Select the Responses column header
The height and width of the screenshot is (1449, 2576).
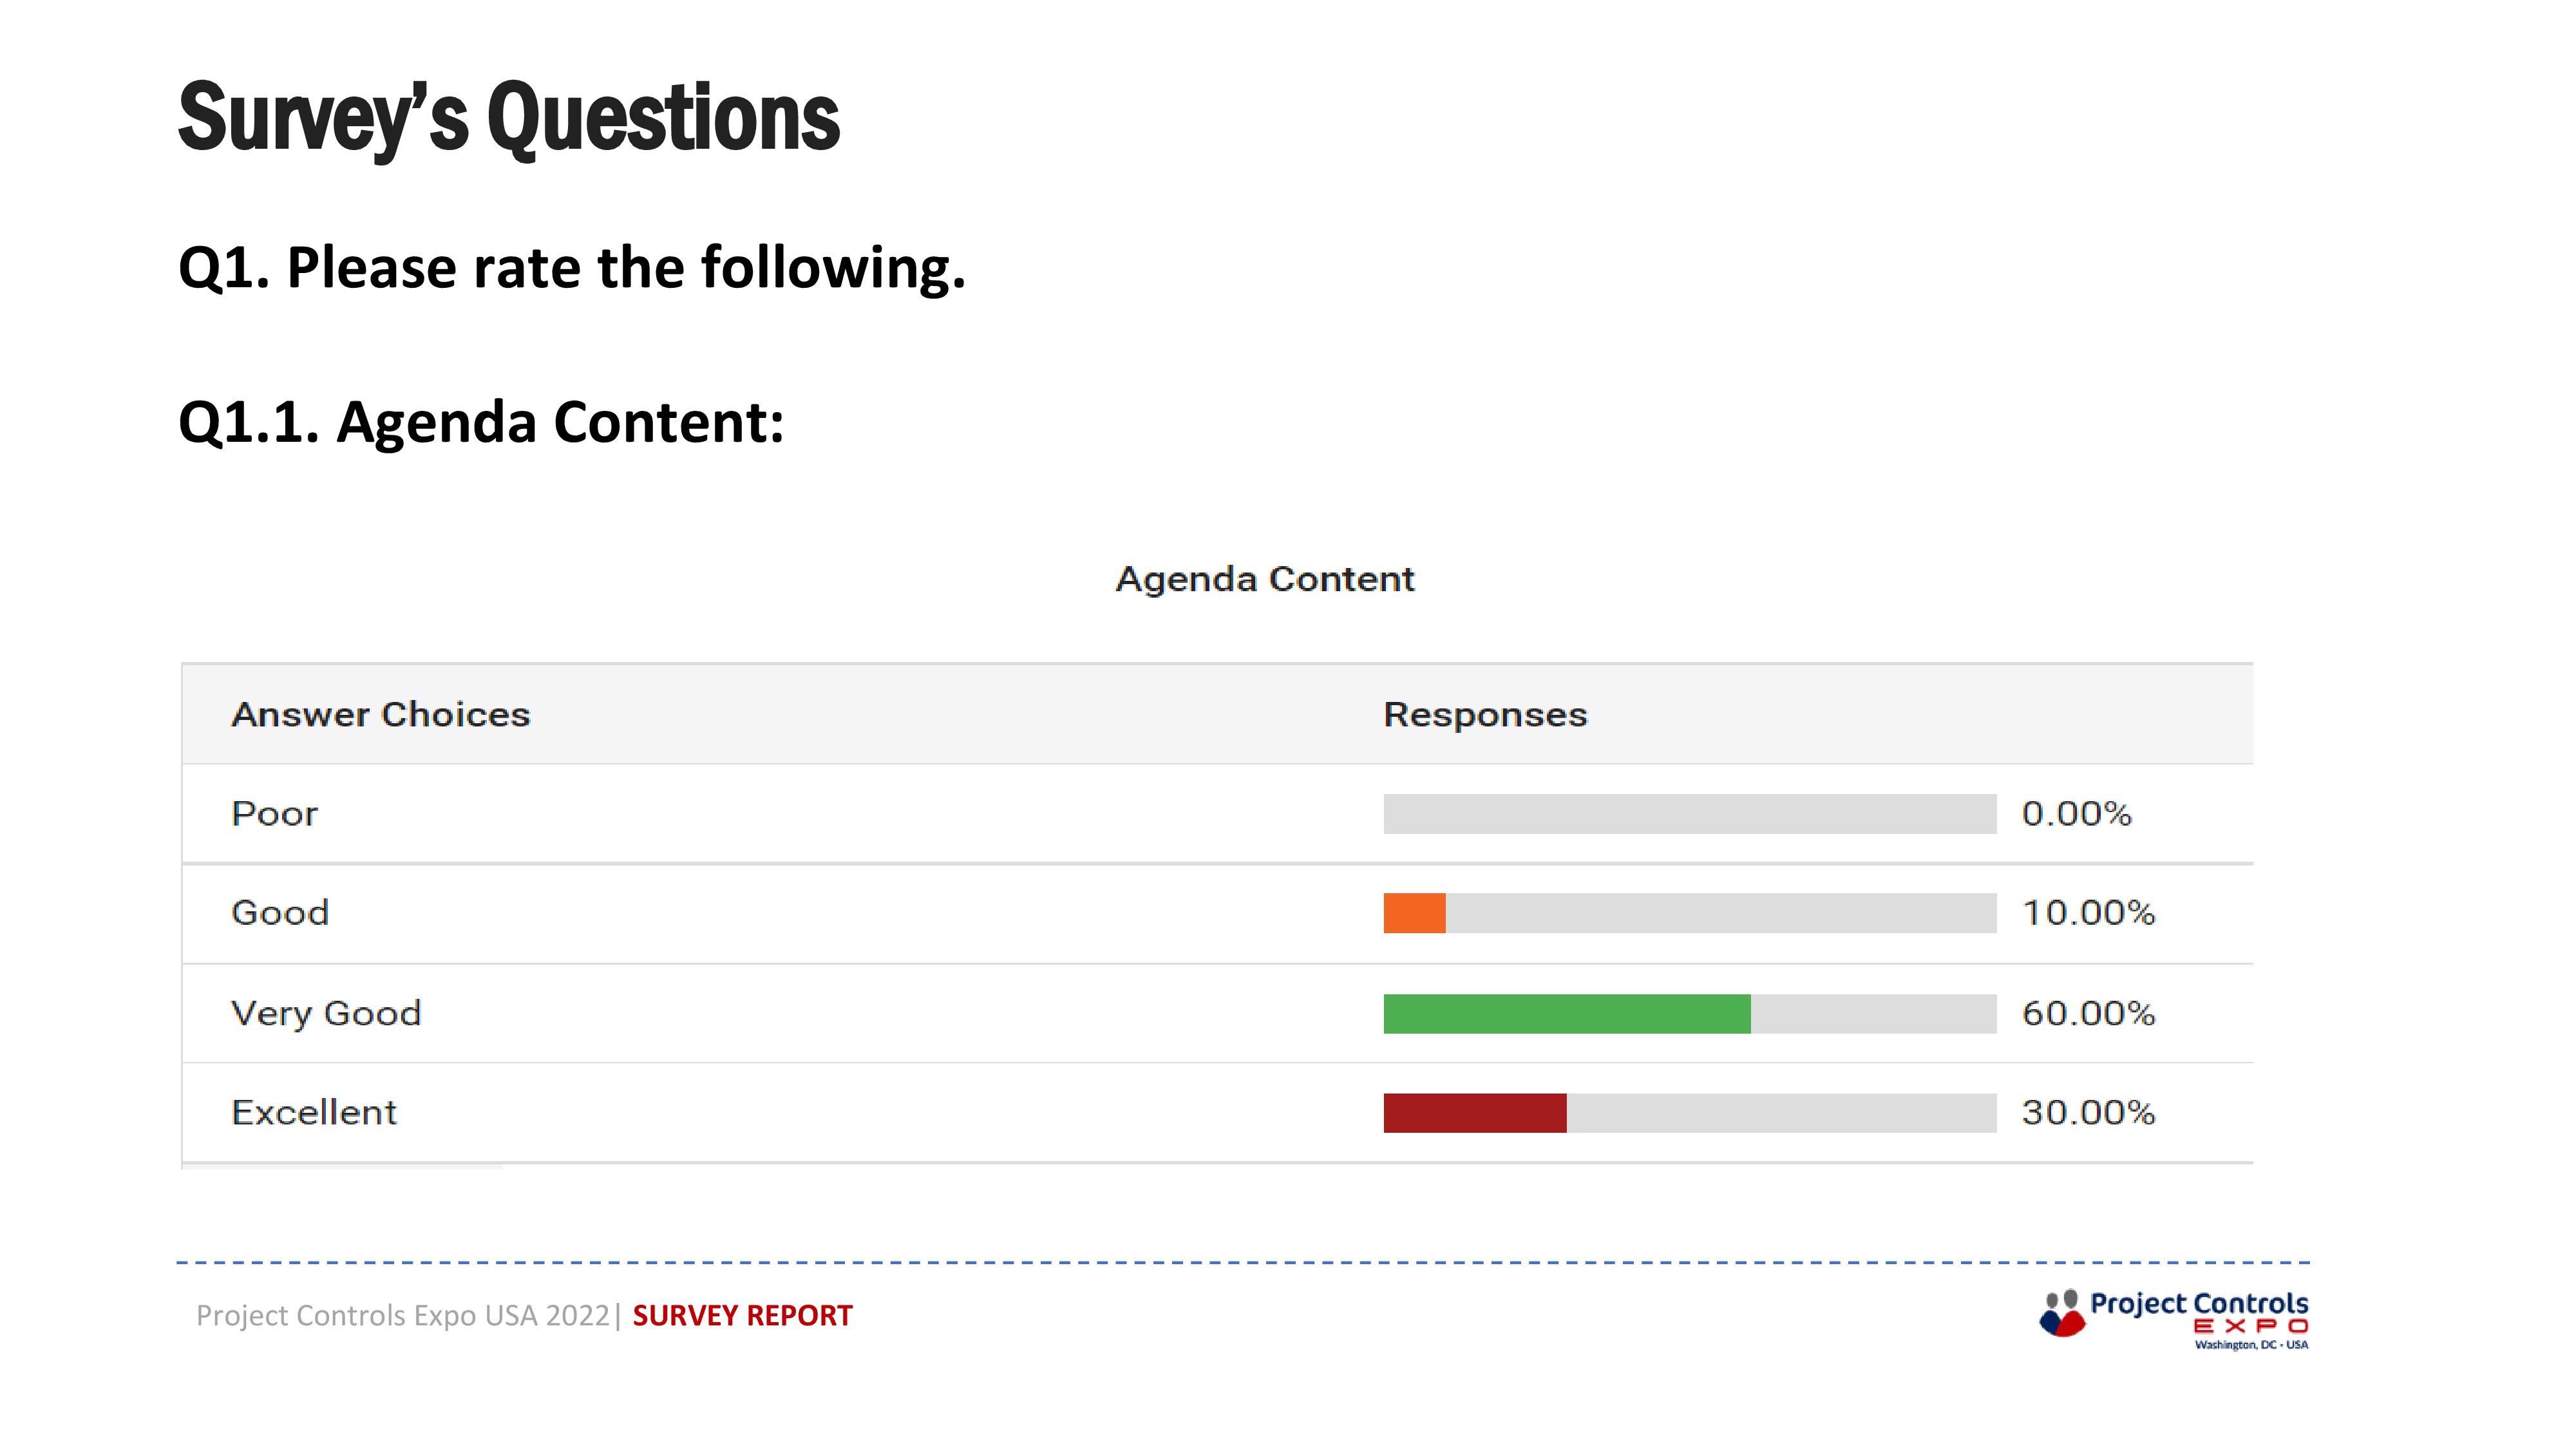point(1485,715)
